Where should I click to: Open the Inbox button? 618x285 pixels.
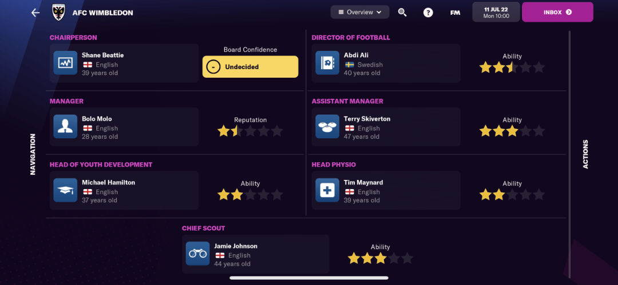click(x=557, y=12)
